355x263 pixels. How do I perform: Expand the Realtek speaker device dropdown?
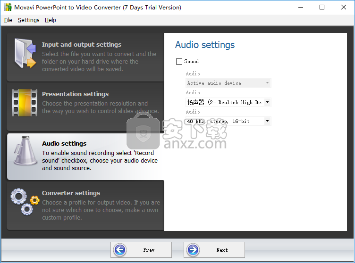pyautogui.click(x=228, y=102)
